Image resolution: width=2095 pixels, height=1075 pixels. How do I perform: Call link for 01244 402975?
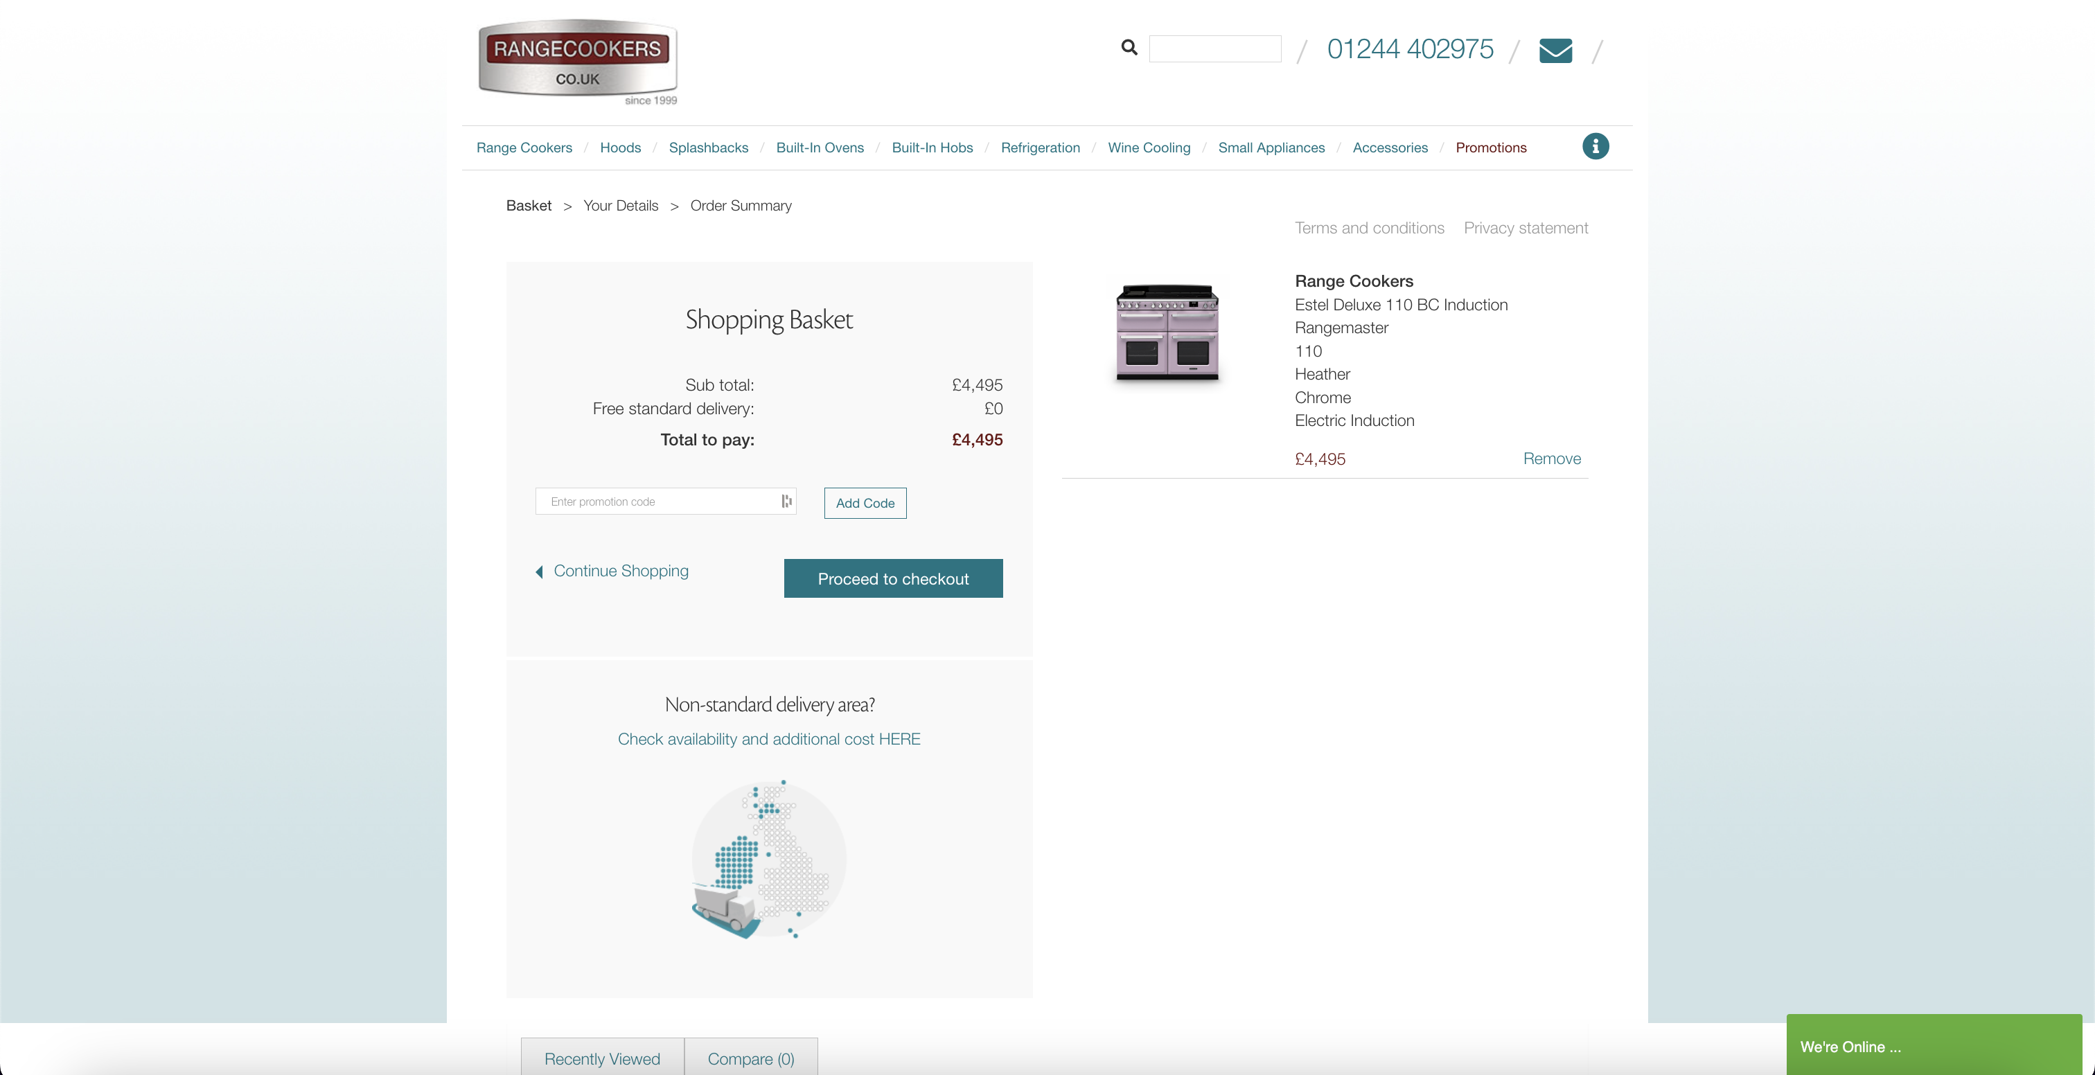pyautogui.click(x=1409, y=48)
